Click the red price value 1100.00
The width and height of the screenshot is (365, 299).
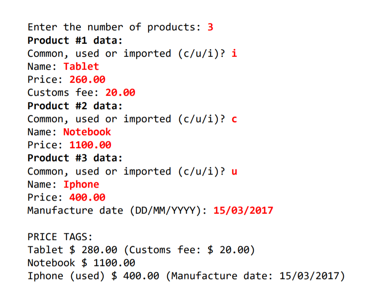click(x=90, y=145)
